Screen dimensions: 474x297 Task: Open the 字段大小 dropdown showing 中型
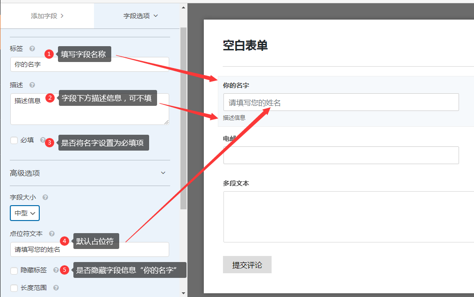coord(25,213)
